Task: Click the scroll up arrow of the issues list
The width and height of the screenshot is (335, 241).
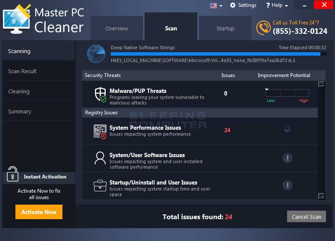Action: tap(321, 84)
